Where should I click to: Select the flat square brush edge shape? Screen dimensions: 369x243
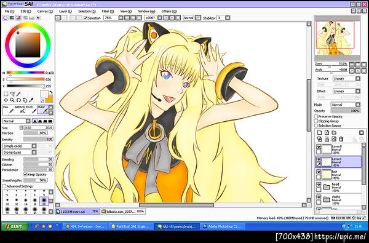50,121
